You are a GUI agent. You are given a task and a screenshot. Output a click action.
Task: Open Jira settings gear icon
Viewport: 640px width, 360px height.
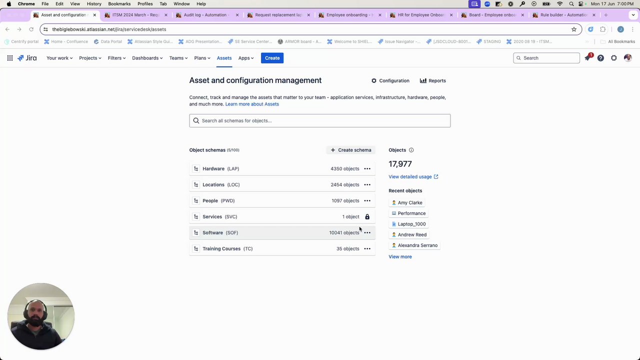click(614, 58)
